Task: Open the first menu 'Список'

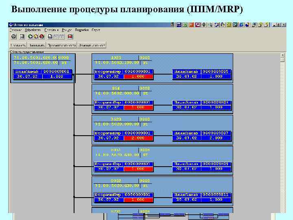Action: 15,30
